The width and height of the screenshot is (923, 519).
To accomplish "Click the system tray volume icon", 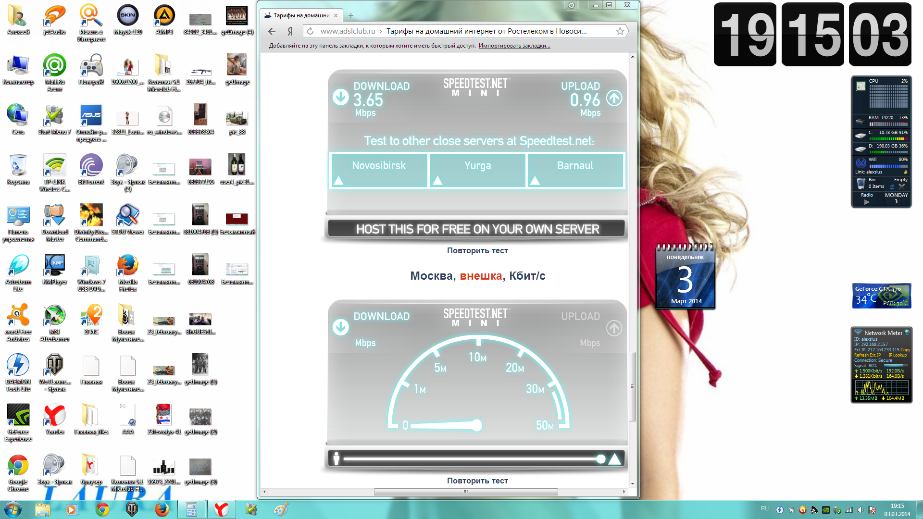I will 861,510.
